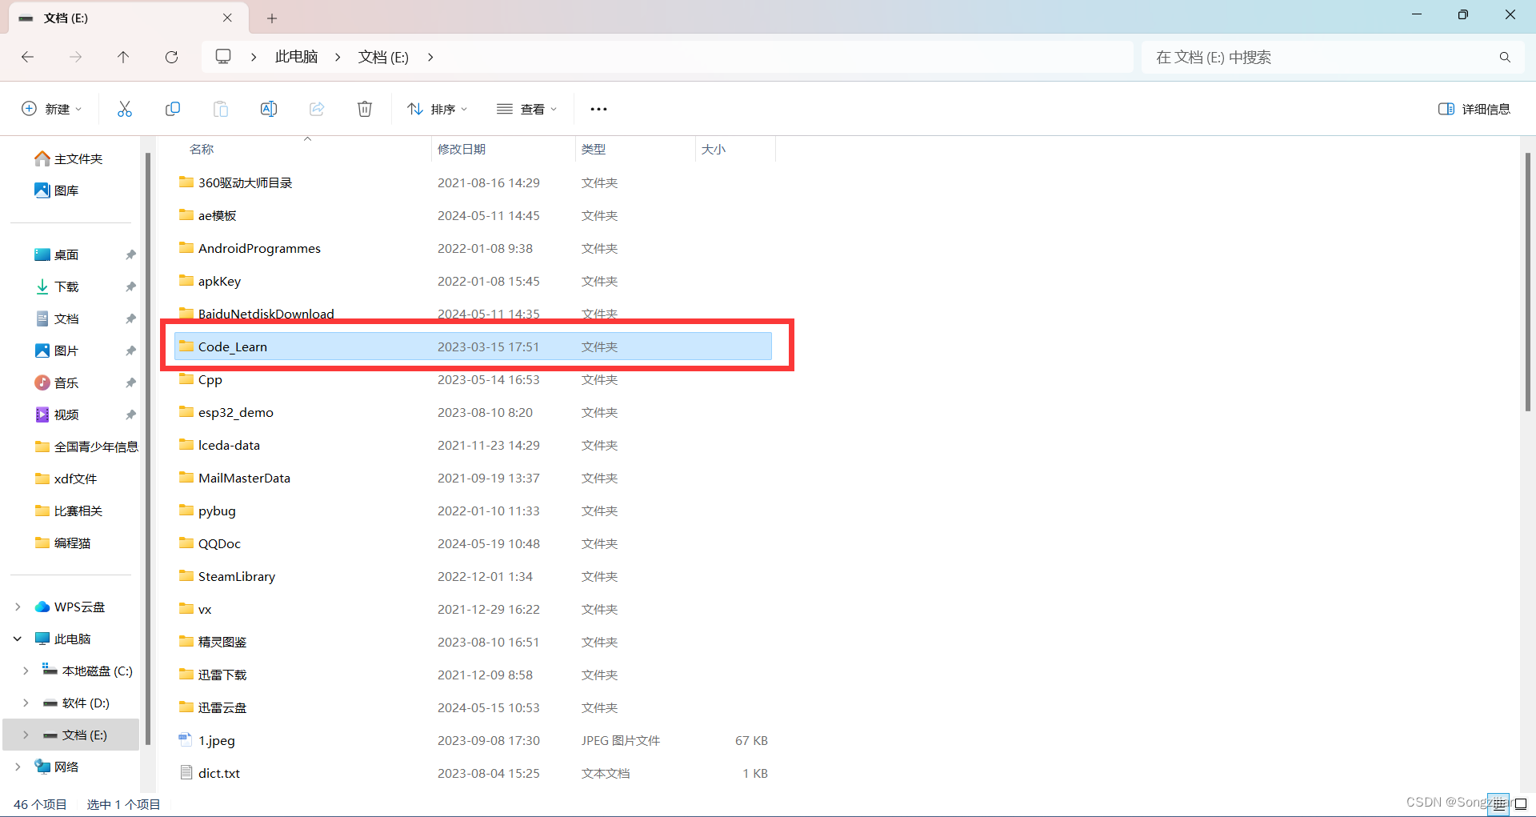Click the PC monitor icon in address bar

coord(223,56)
